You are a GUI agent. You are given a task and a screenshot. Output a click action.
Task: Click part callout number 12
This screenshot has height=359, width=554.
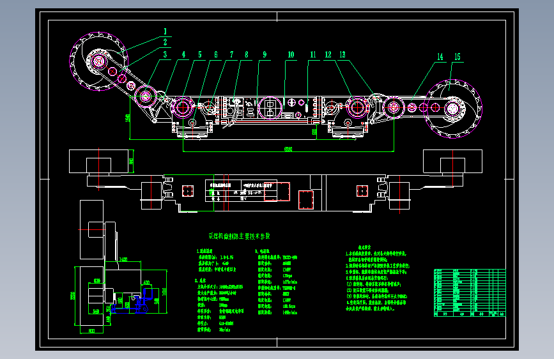click(x=328, y=55)
